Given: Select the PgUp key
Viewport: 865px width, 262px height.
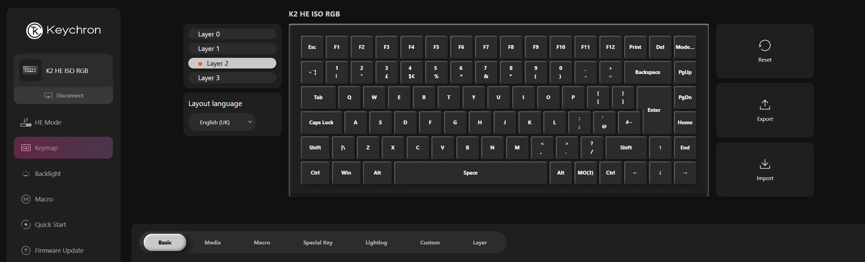Looking at the screenshot, I should [x=685, y=72].
